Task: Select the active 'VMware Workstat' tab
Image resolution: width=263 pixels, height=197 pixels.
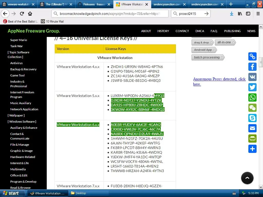Action: click(x=132, y=4)
